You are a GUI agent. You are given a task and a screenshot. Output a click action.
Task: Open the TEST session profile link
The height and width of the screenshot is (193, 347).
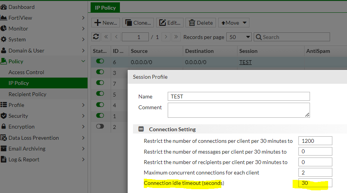click(x=245, y=62)
